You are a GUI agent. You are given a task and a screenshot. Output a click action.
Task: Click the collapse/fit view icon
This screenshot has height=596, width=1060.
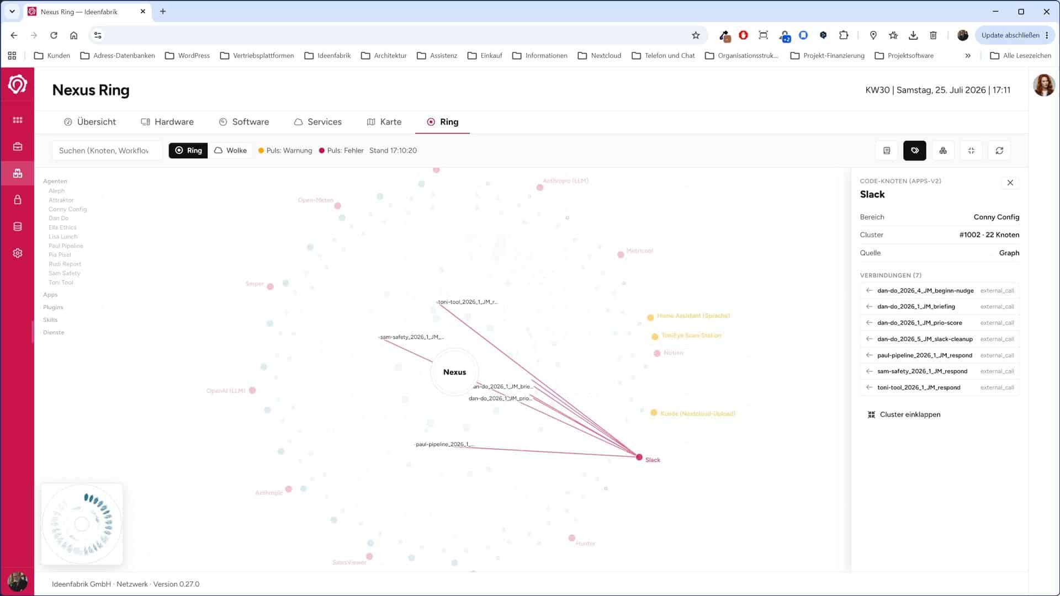pos(971,151)
